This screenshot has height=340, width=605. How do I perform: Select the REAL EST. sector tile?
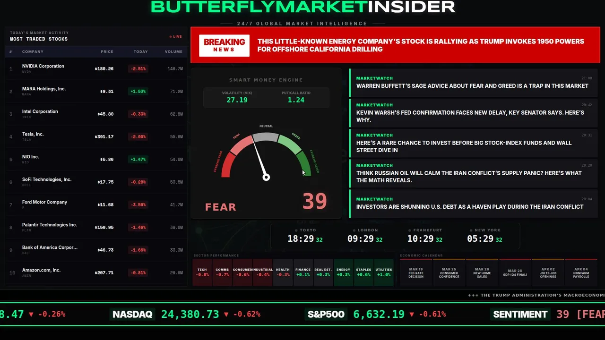323,272
